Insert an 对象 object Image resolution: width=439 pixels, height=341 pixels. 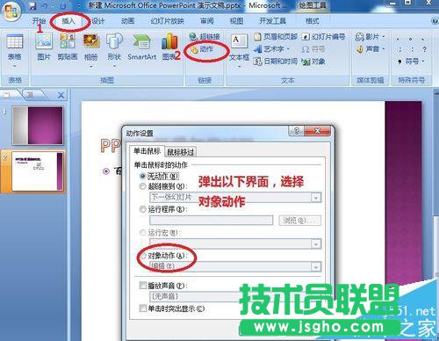pyautogui.click(x=313, y=62)
